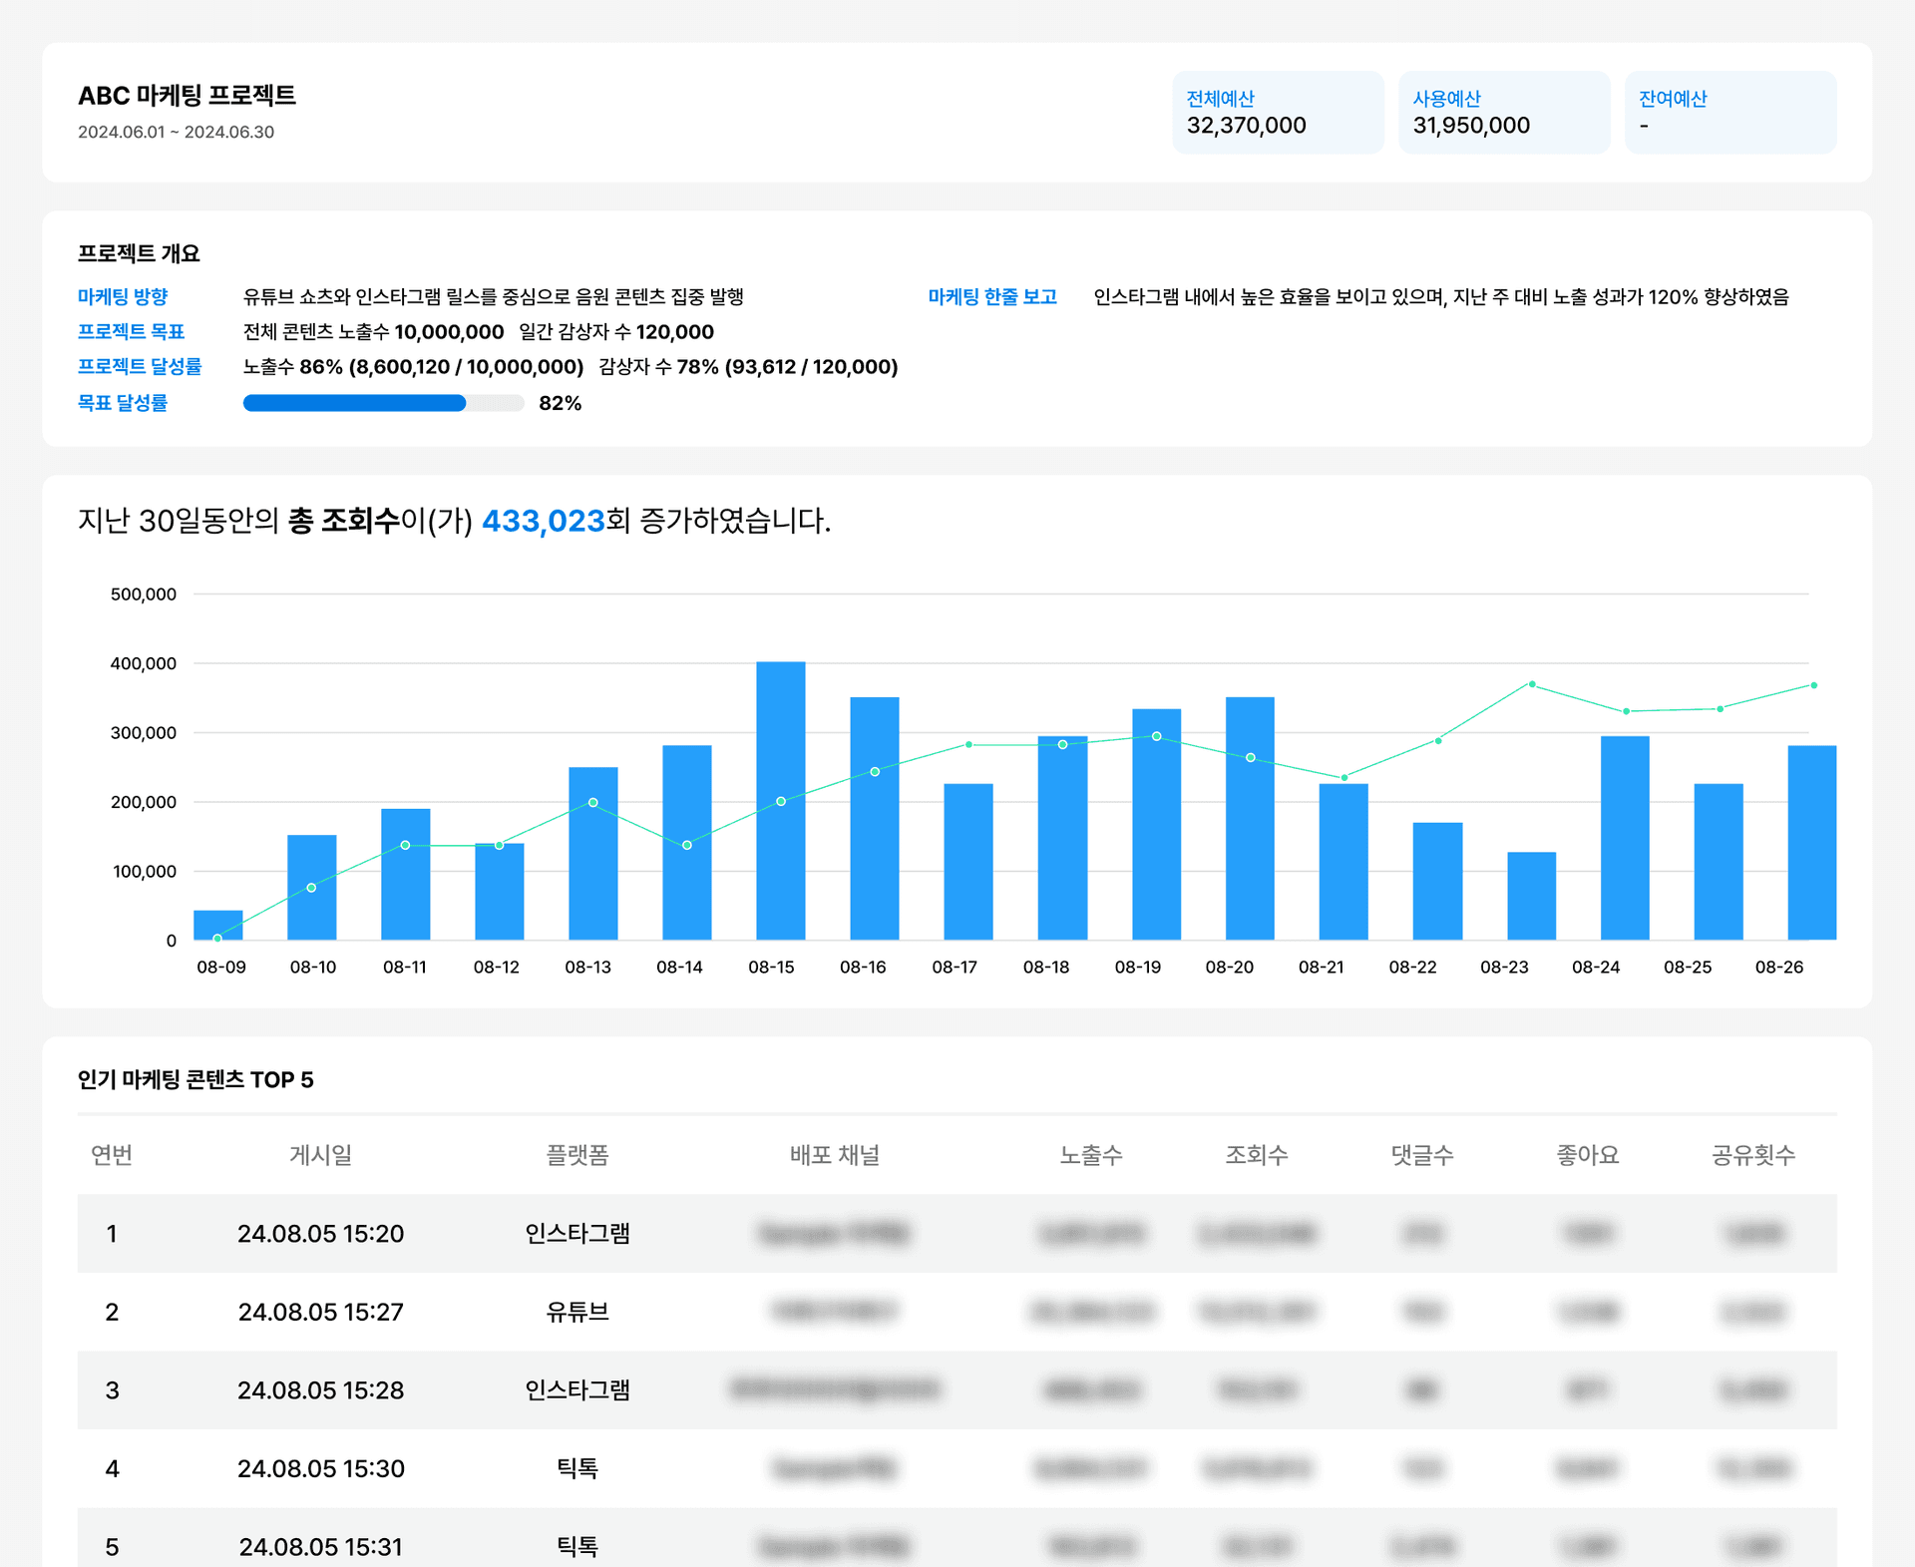
Task: Click the bar for 08-23
Action: pos(1531,896)
